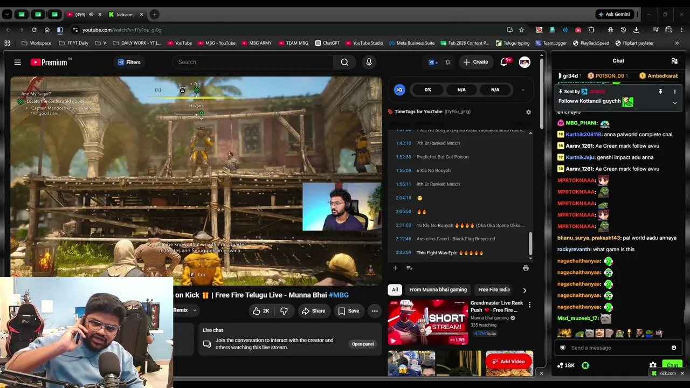Screen dimensions: 690x388
Task: Switch to the kick.com tab
Action: coord(125,15)
